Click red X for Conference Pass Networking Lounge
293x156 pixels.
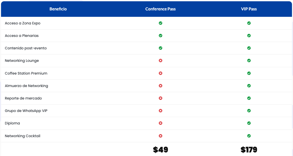(x=161, y=61)
